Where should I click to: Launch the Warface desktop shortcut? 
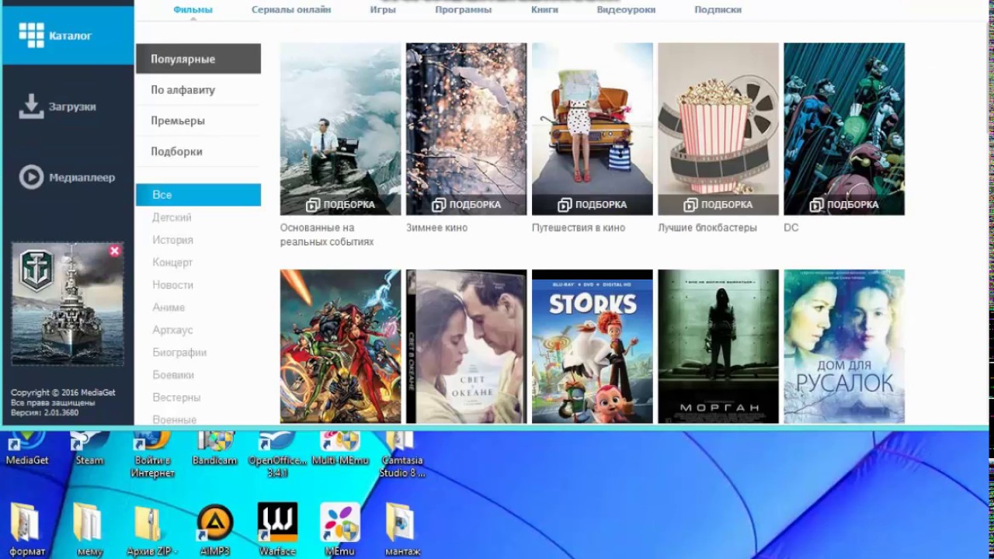coord(277,529)
